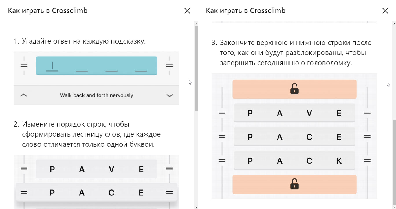Show previous clue with up chevron
This screenshot has width=396, height=209.
pos(24,95)
